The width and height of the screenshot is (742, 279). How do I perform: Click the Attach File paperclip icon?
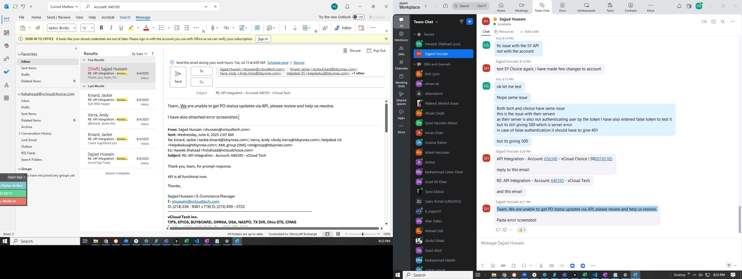213,28
